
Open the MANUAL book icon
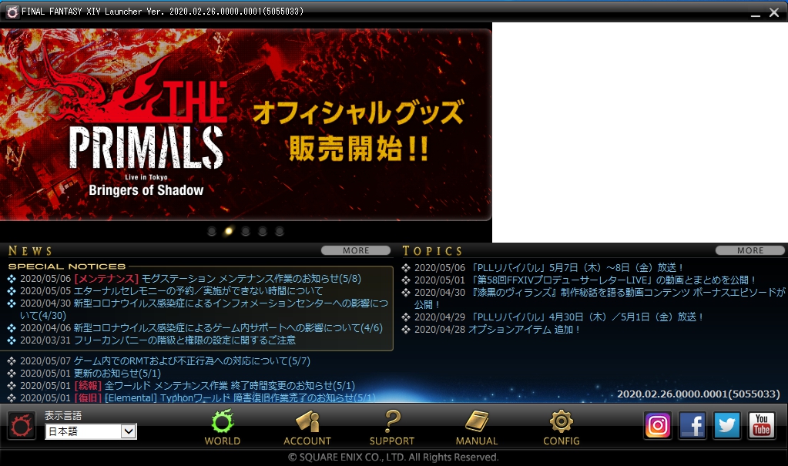click(476, 427)
